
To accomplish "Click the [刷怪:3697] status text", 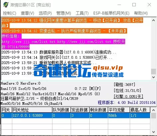I will click(124, 85).
